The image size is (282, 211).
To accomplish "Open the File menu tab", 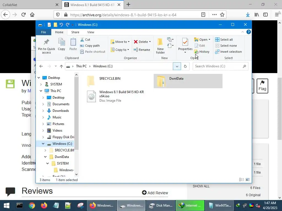I will coord(44,32).
